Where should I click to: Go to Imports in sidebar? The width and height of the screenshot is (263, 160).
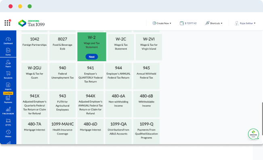[8, 86]
